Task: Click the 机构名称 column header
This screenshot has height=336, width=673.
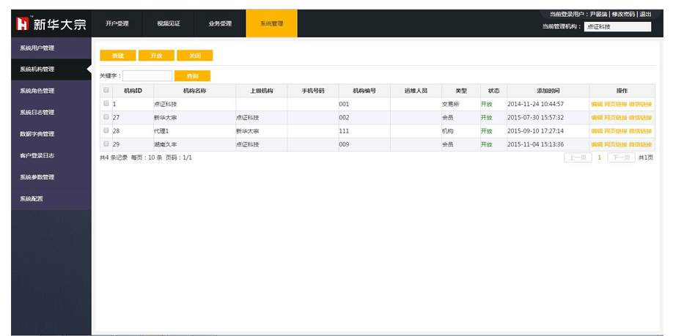Action: point(195,91)
